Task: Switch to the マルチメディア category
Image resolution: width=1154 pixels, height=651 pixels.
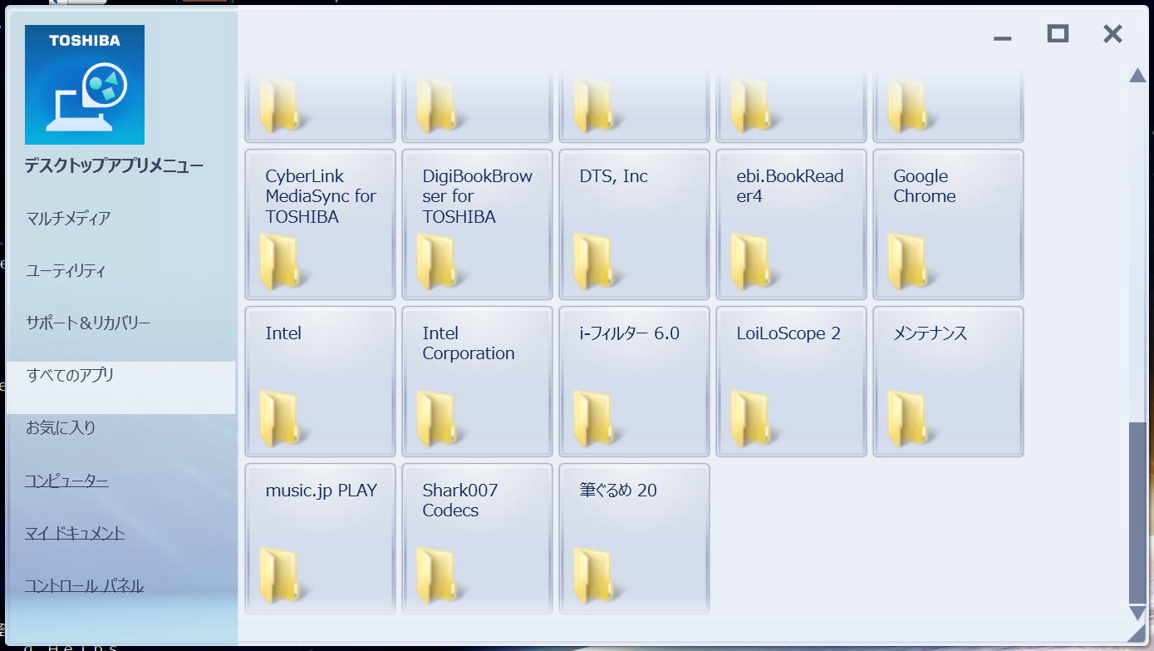Action: coord(68,219)
